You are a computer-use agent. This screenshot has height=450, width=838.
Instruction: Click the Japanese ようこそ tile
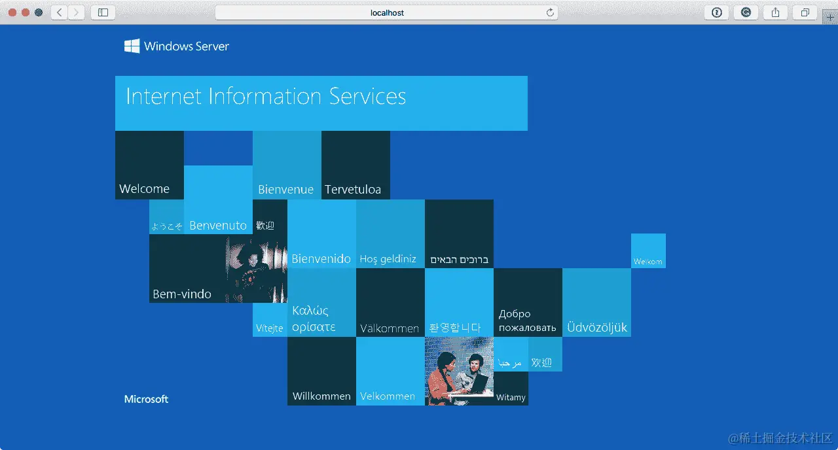point(166,216)
